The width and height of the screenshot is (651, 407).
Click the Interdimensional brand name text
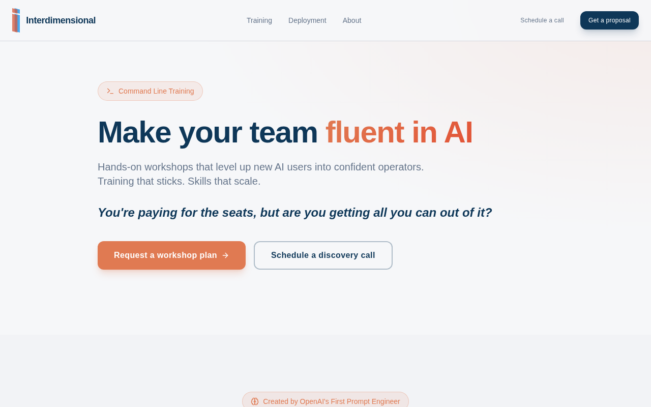61,20
